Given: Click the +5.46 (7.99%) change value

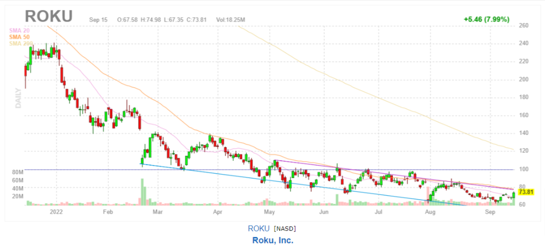Looking at the screenshot, I should [x=486, y=20].
